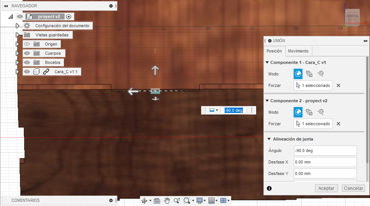Collapse the Unión dialog with double arrows

[365, 41]
